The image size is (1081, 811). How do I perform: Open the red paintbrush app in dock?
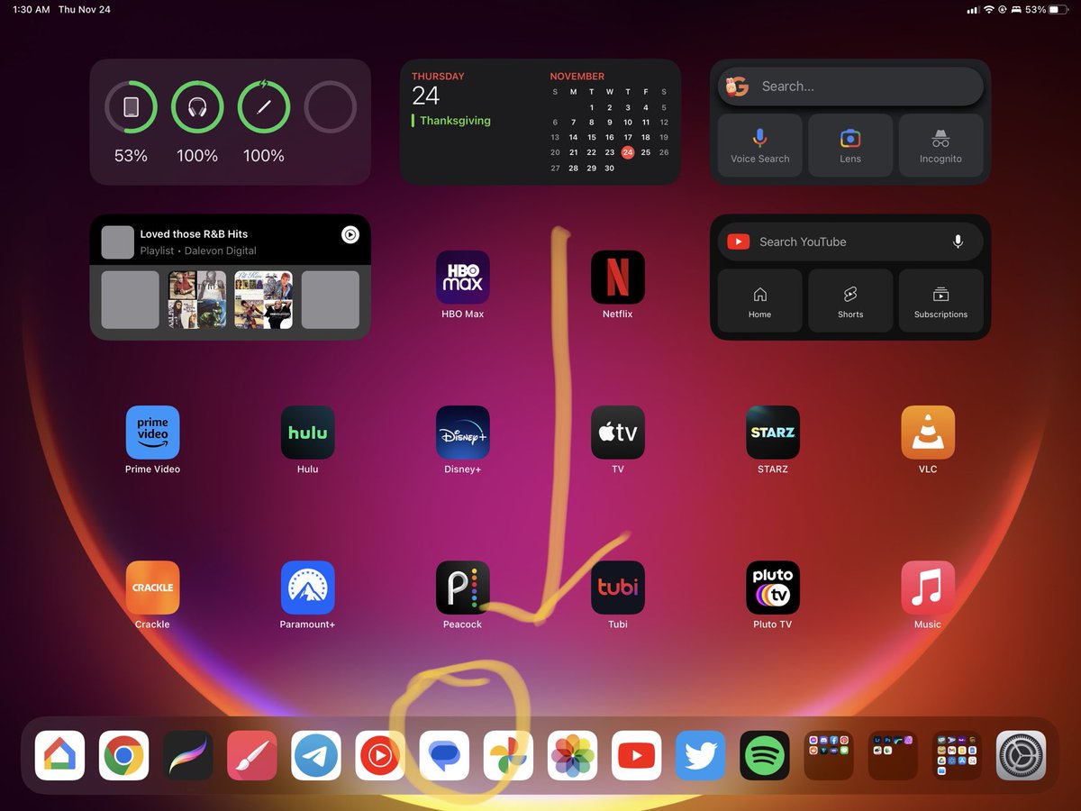[252, 755]
